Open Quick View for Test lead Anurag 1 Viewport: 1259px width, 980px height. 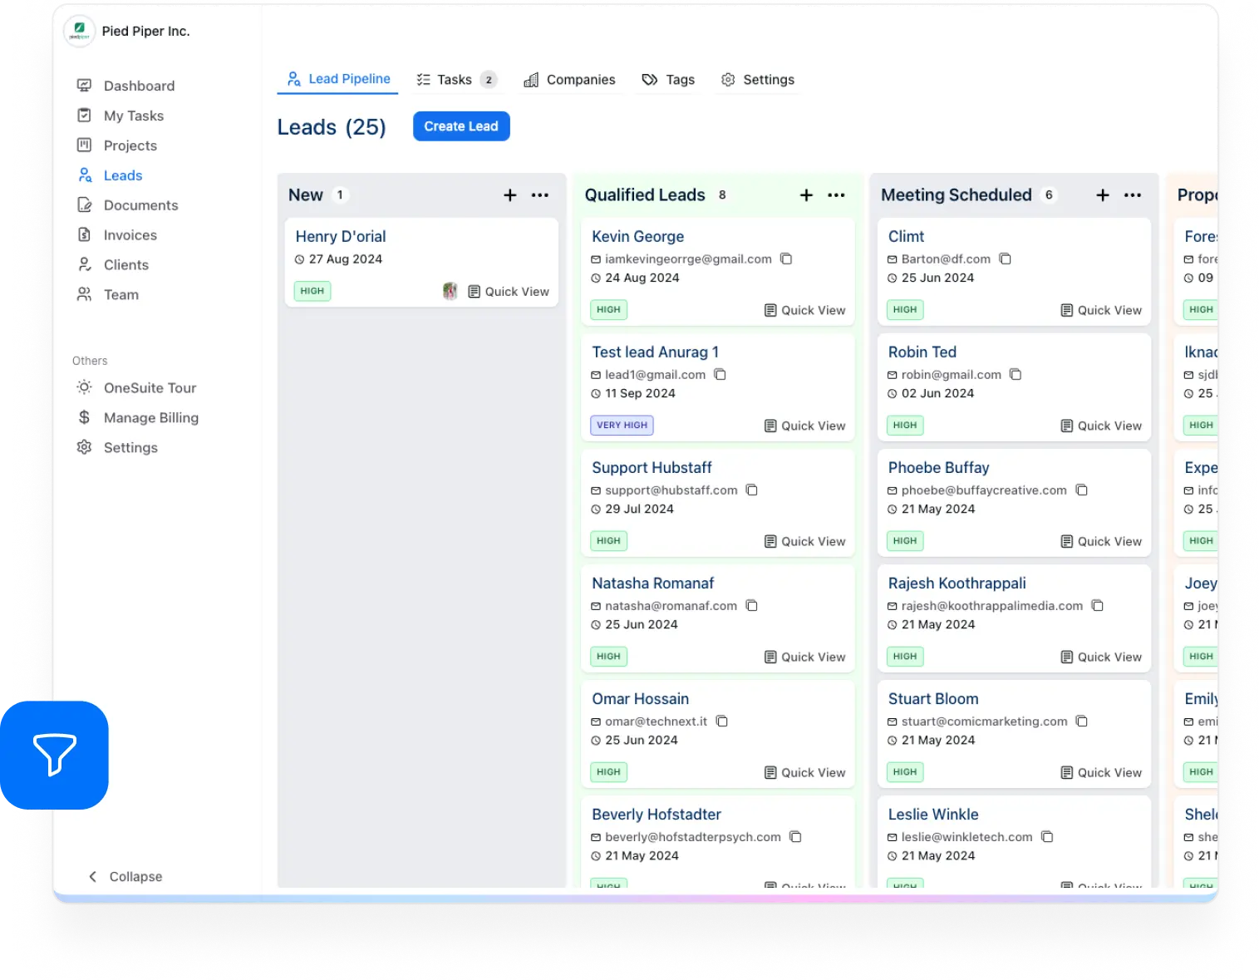[x=804, y=426]
